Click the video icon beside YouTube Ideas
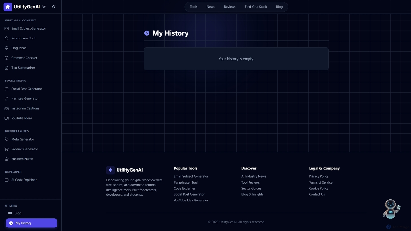This screenshot has height=231, width=411. [x=7, y=118]
